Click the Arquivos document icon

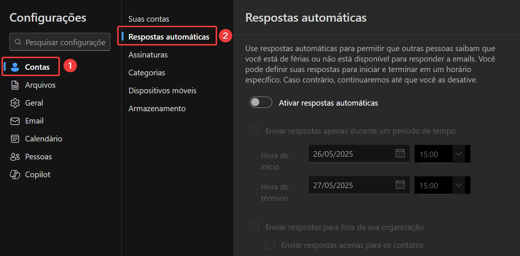pyautogui.click(x=15, y=85)
